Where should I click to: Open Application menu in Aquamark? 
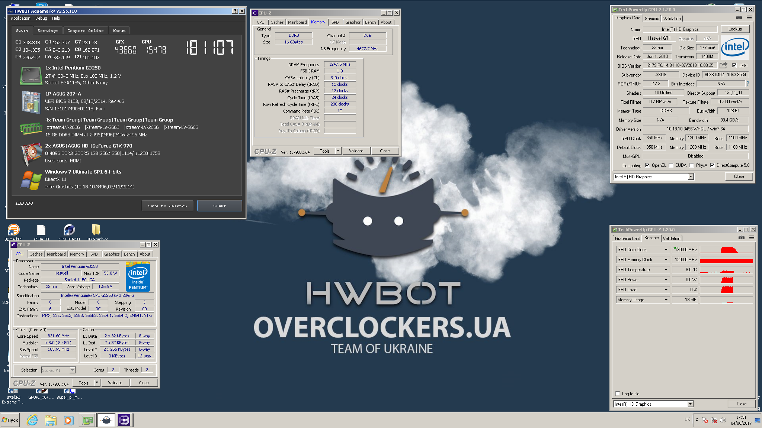(x=20, y=18)
